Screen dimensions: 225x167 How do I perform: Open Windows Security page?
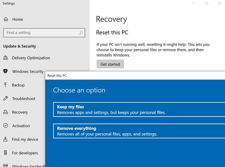28,71
